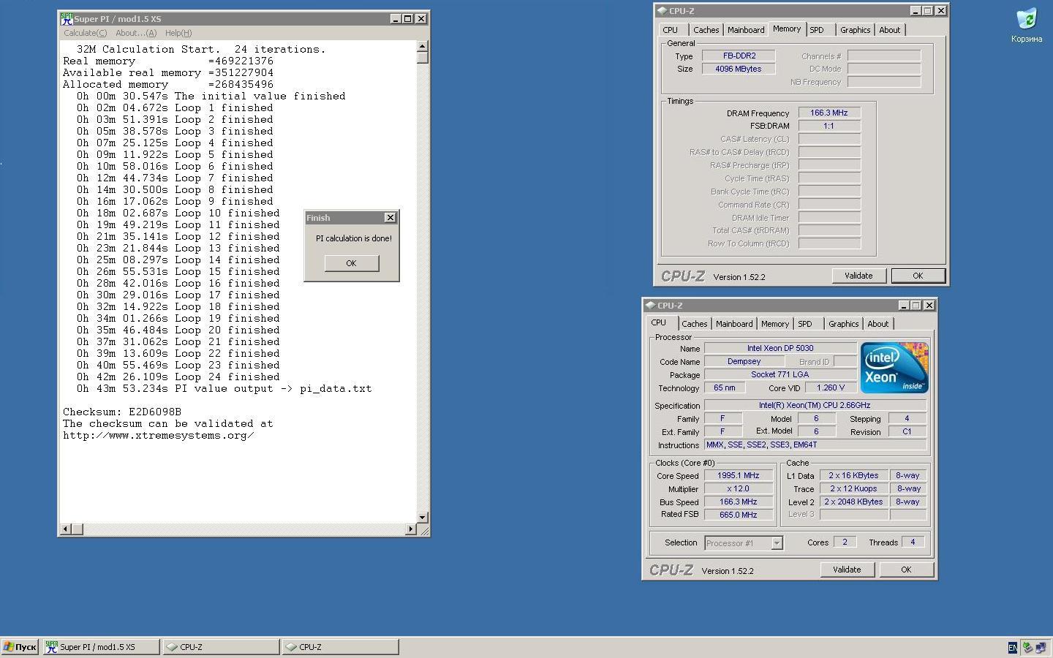Image resolution: width=1053 pixels, height=658 pixels.
Task: Click the CPU-Z Memory window title icon
Action: pos(662,11)
